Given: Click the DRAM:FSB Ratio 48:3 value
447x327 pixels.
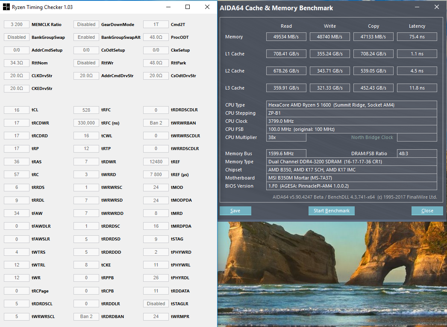Looking at the screenshot, I should pos(417,153).
